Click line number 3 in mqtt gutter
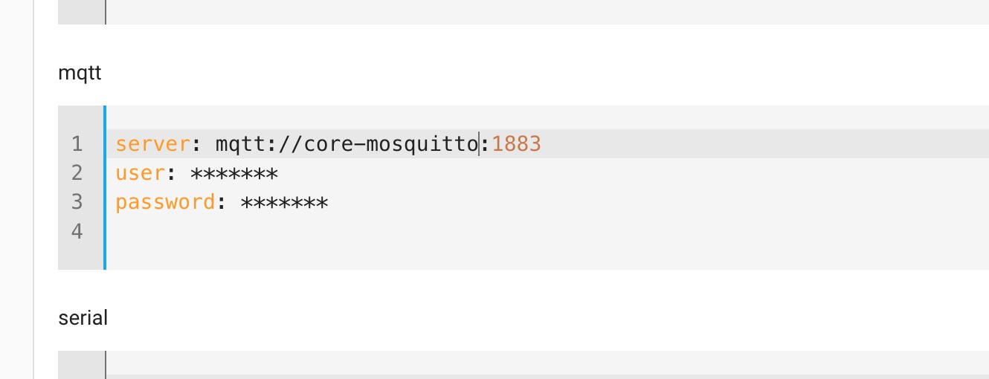Image resolution: width=989 pixels, height=379 pixels. click(x=77, y=202)
